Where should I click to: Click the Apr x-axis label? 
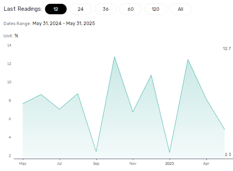point(206,164)
